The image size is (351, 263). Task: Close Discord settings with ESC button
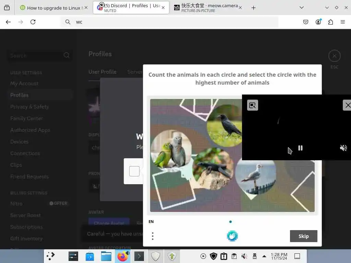pos(335,56)
